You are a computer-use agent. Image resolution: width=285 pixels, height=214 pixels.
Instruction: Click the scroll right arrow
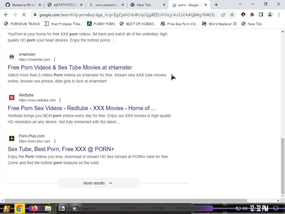click(278, 201)
